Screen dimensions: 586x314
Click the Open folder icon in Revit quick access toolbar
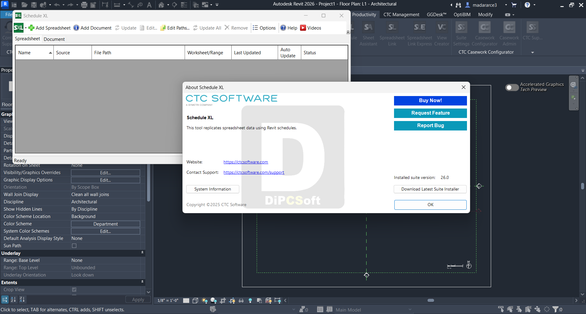point(24,5)
